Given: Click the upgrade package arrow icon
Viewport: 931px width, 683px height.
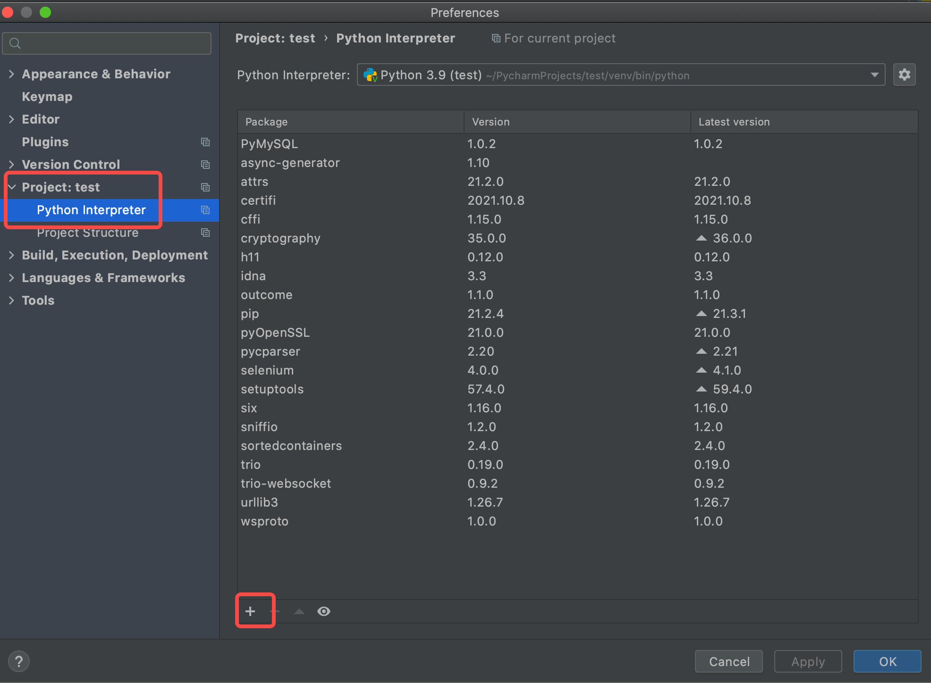Looking at the screenshot, I should click(x=299, y=611).
